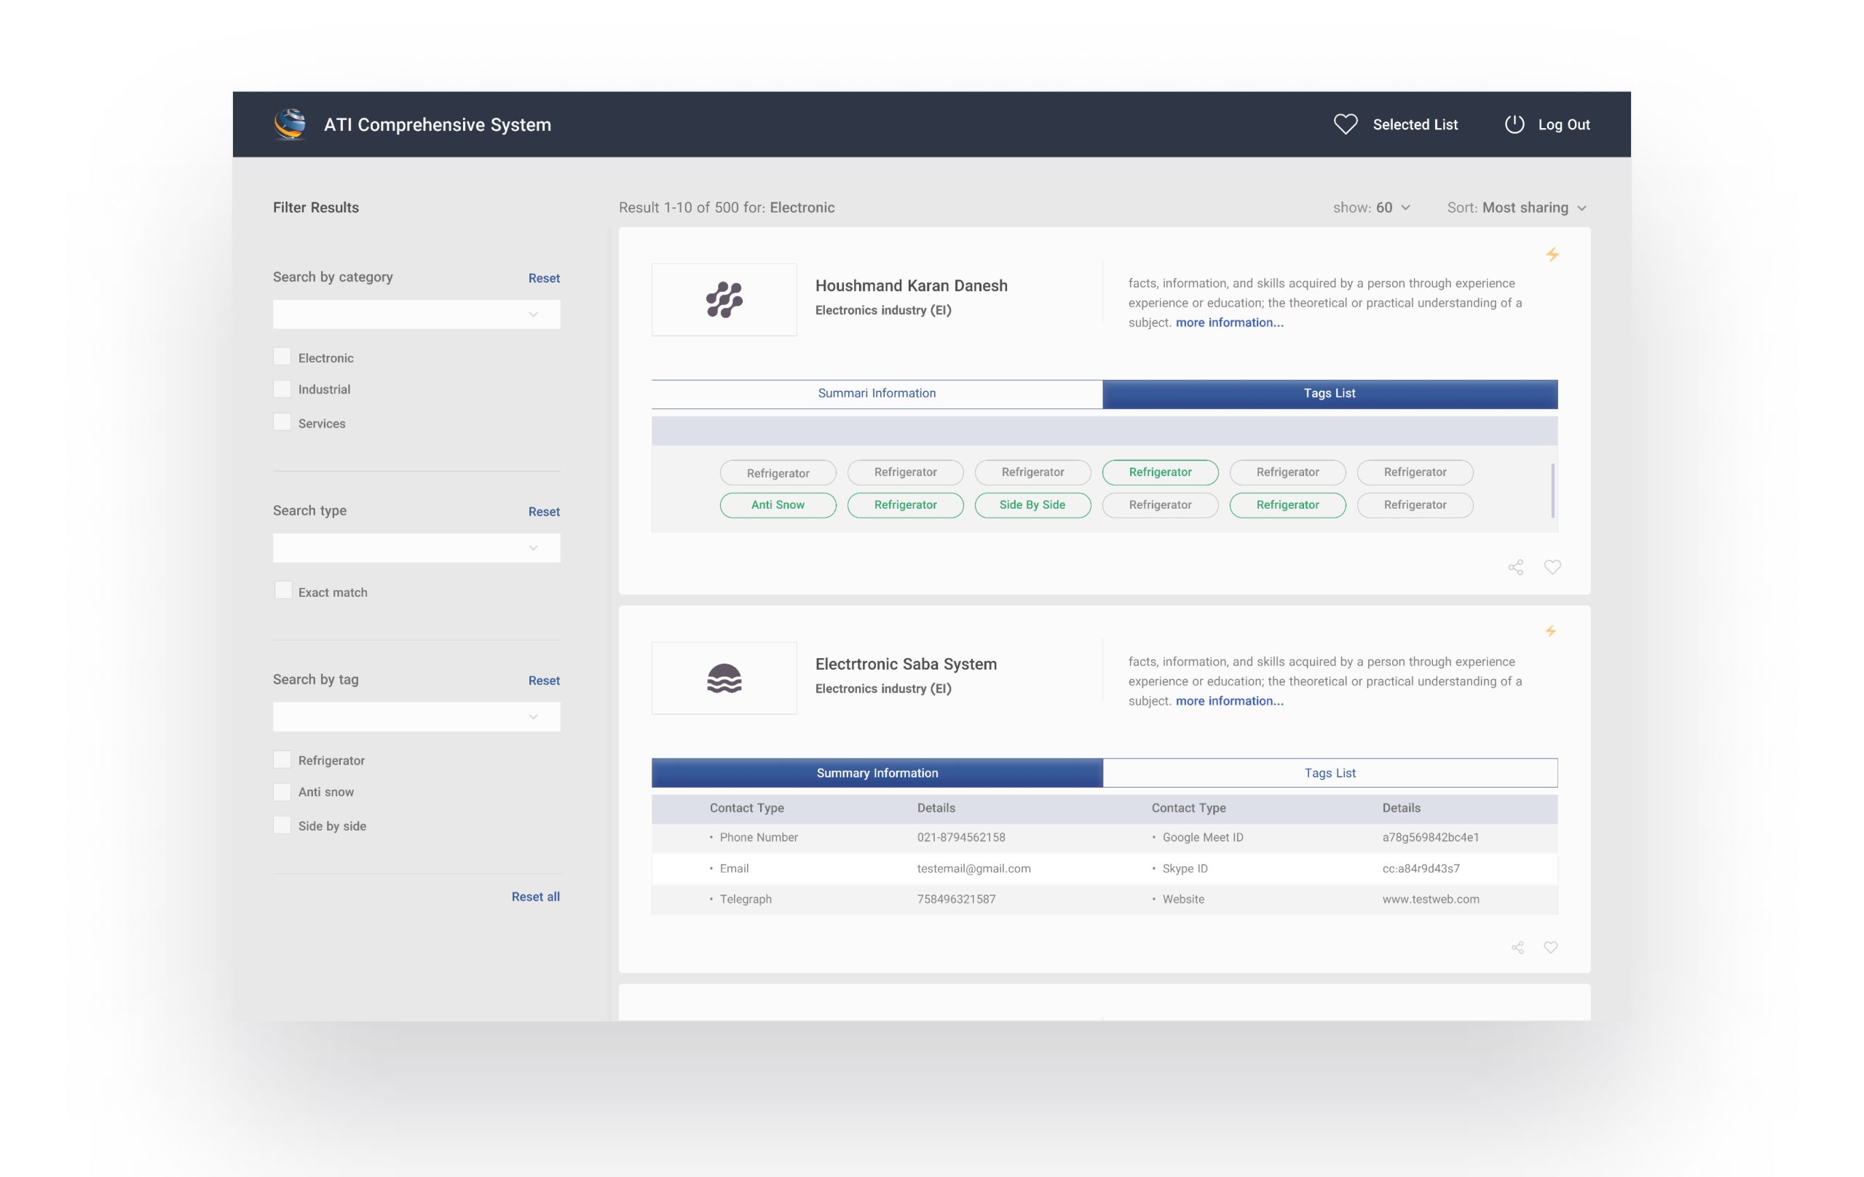Open Tags List tab for Saba System
This screenshot has width=1864, height=1177.
(1329, 773)
